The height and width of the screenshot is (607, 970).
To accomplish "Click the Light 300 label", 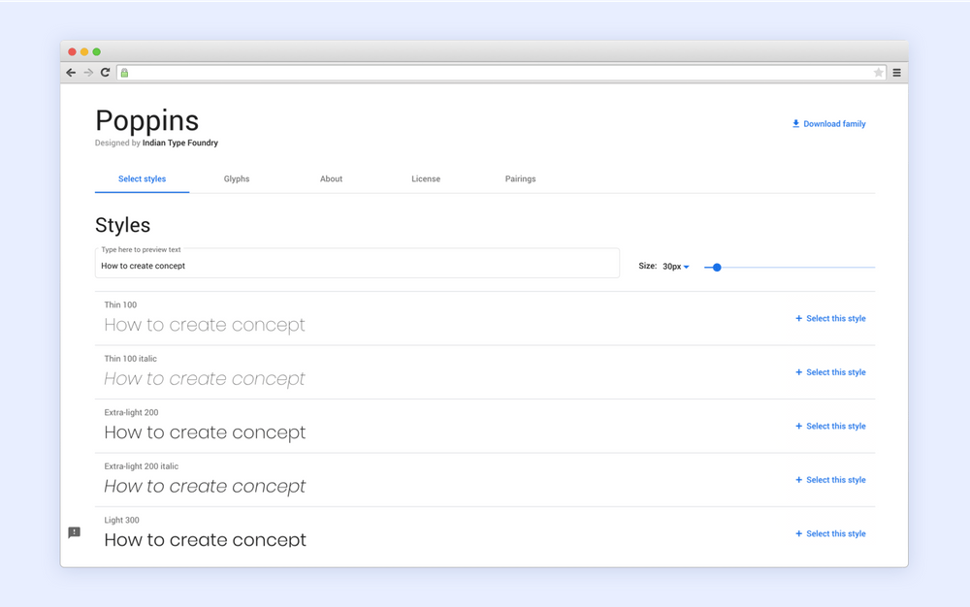I will (x=122, y=520).
